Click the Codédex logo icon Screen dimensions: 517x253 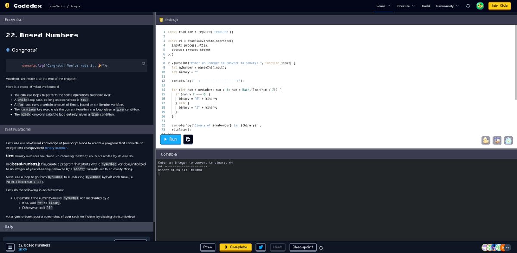click(x=6, y=6)
